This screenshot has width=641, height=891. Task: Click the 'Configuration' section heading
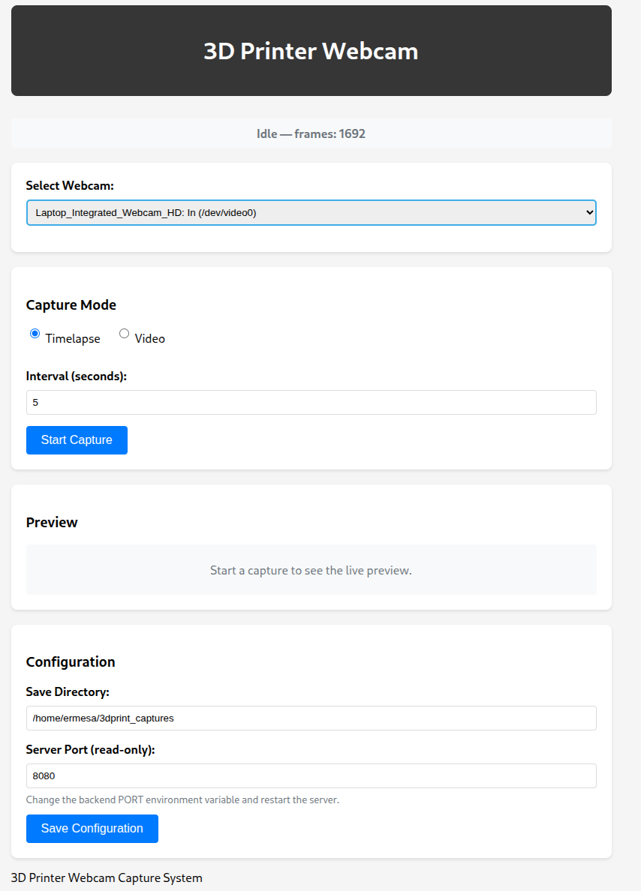71,662
